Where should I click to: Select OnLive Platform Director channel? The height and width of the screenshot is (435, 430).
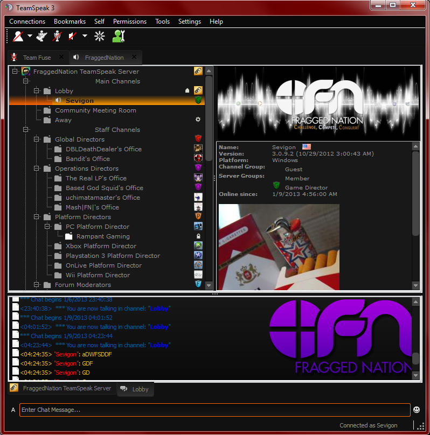point(103,265)
